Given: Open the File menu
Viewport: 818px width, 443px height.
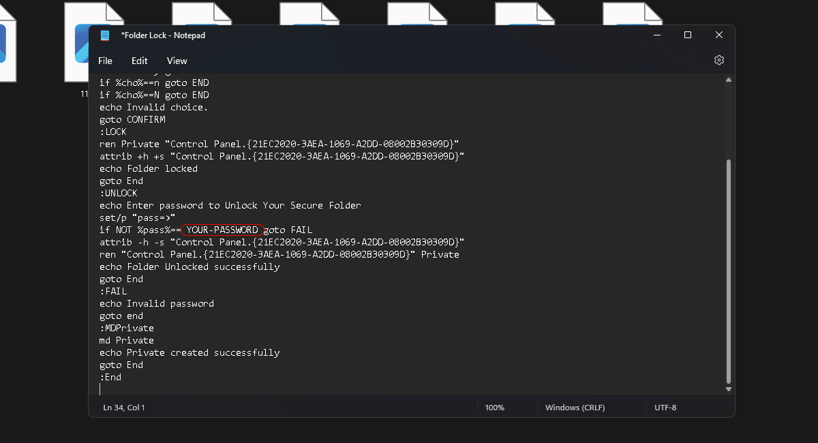Looking at the screenshot, I should [105, 61].
